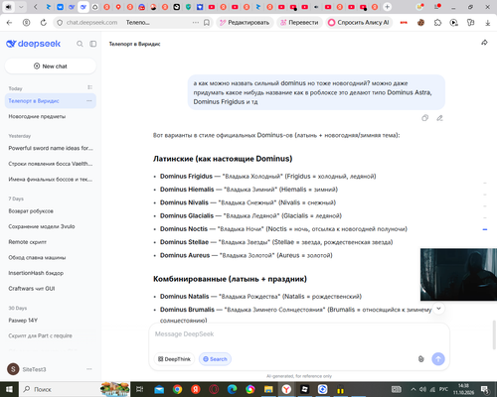Click the highlighted blue message navigation marker
Image resolution: width=497 pixels, height=397 pixels.
[485, 229]
